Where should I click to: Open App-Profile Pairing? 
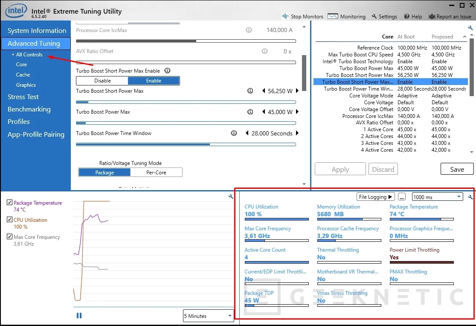coord(36,135)
